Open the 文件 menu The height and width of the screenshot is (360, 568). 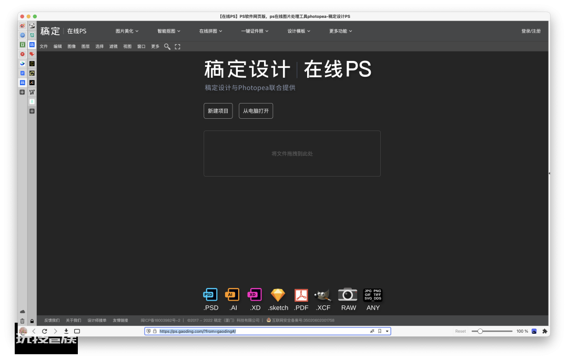click(x=44, y=46)
